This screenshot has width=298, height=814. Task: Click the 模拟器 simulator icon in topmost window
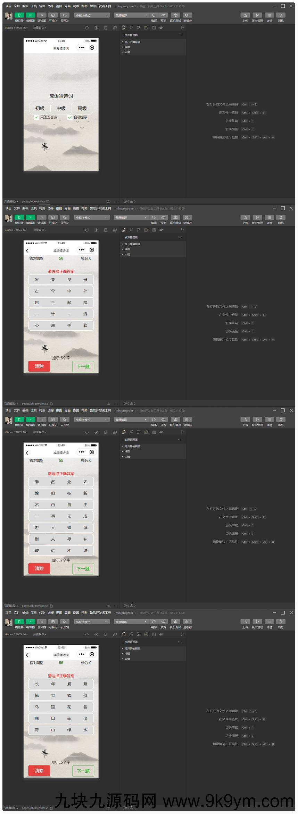click(19, 15)
